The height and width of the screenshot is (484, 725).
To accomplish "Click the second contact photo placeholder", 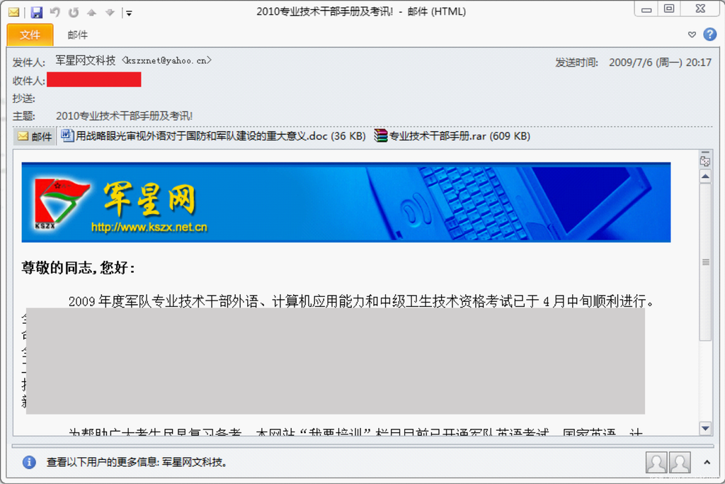I will pos(680,462).
